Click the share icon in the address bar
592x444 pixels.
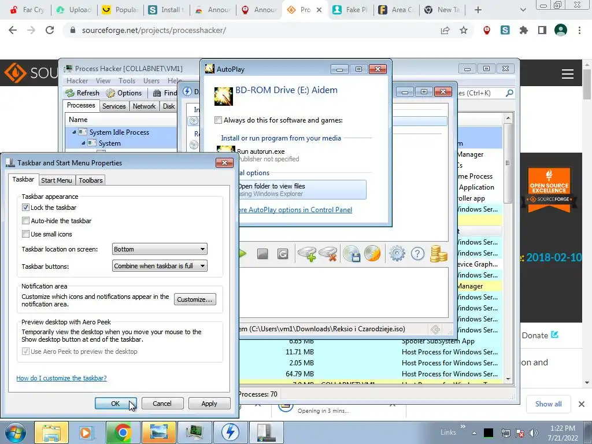445,30
